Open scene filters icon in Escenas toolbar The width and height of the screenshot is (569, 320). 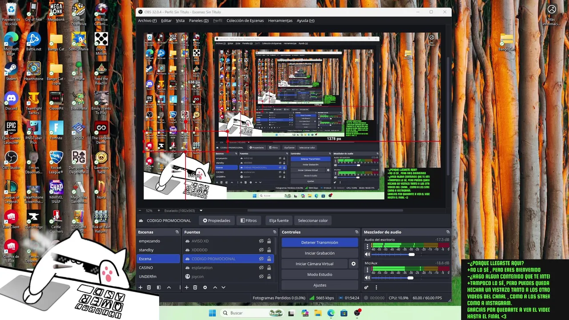[x=159, y=288]
